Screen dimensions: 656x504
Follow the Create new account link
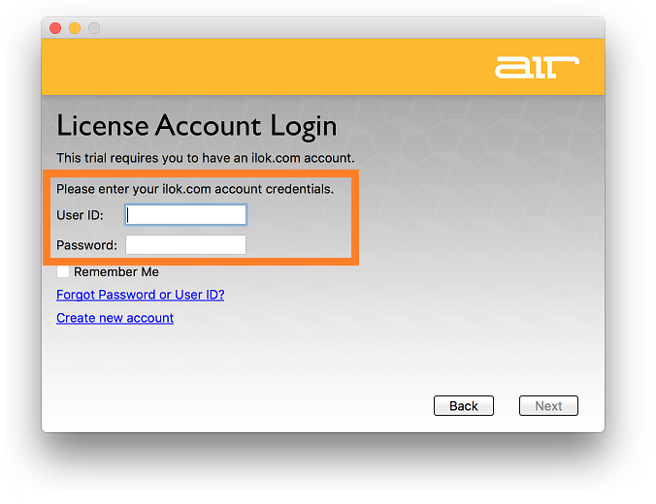click(115, 318)
